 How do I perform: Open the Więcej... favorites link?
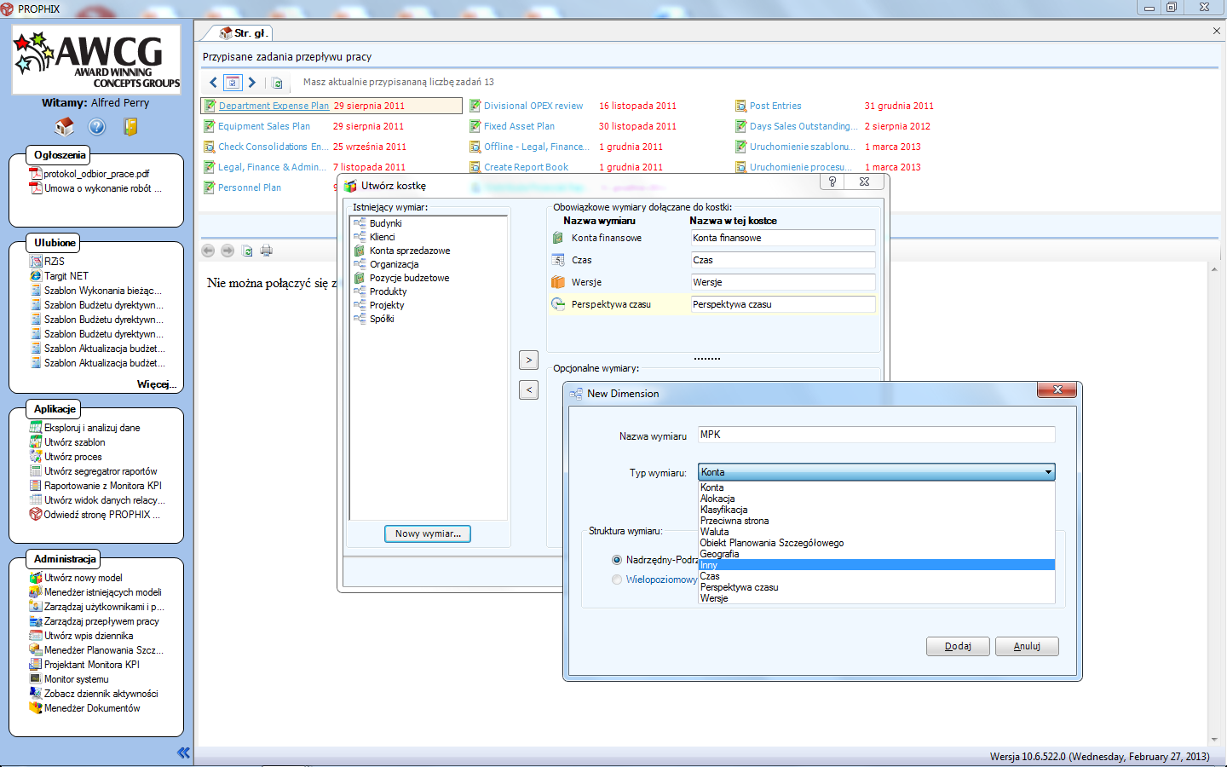157,384
